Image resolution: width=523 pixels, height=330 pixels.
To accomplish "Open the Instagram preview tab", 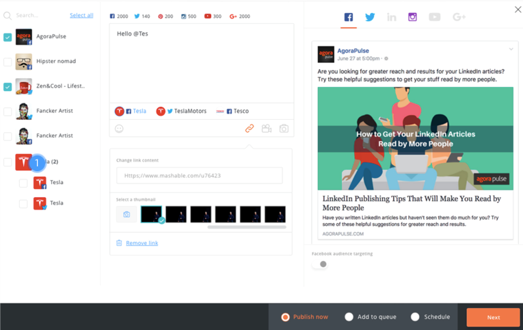I will click(413, 16).
